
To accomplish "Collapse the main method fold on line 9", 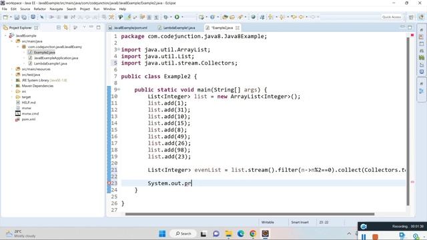I will [x=119, y=89].
